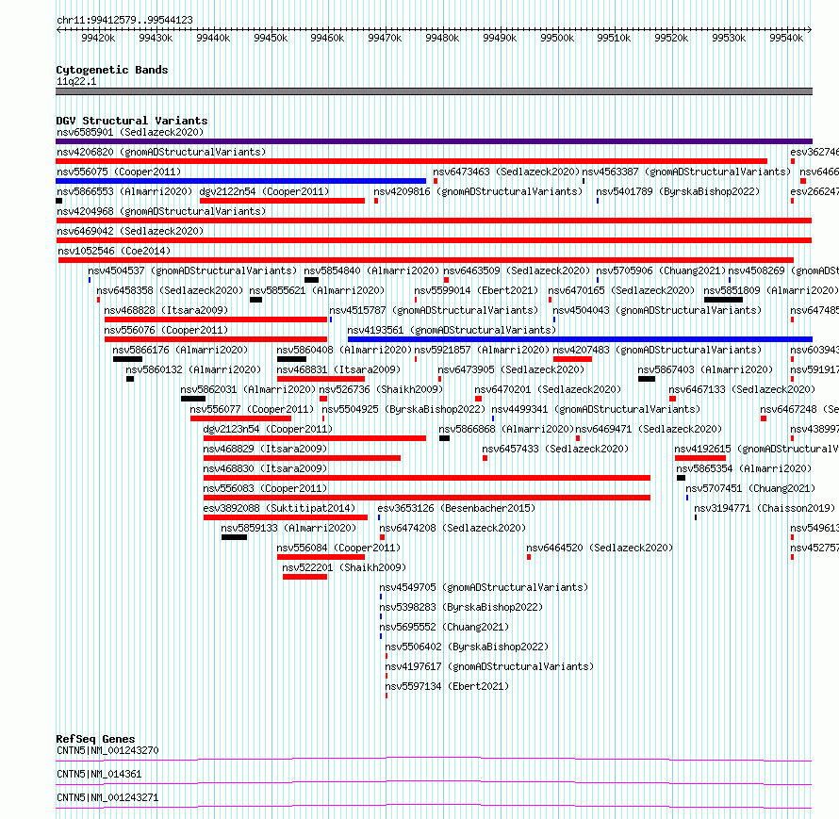
Task: Open nsv5860132 (Almarri2020) label
Action: (x=193, y=369)
